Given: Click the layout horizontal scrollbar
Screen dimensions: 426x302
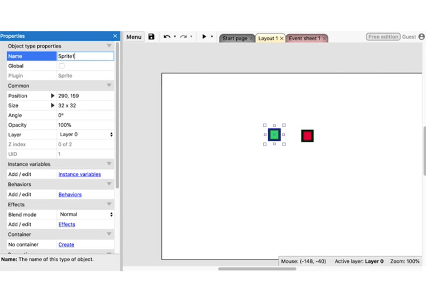Looking at the screenshot, I should (257, 269).
